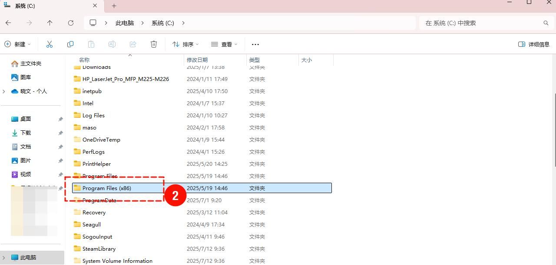
Task: Go up one level with the arrow icon
Action: pyautogui.click(x=50, y=23)
